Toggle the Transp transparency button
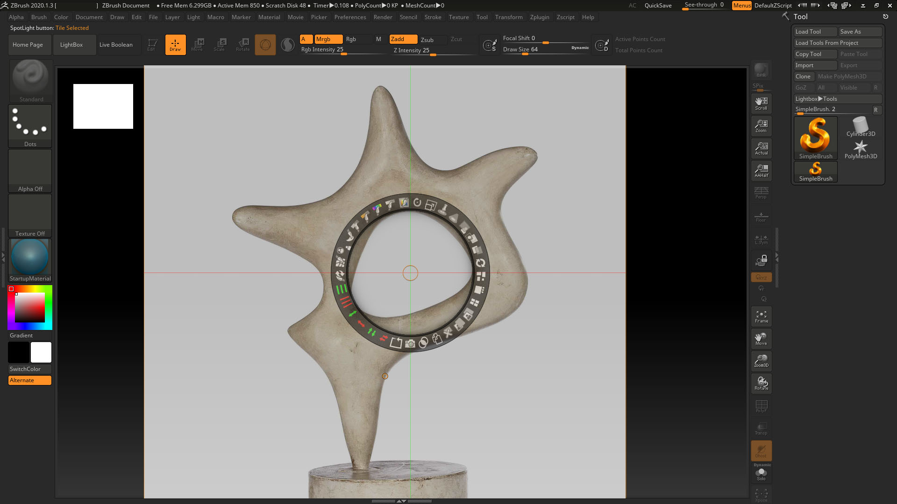 (x=761, y=428)
